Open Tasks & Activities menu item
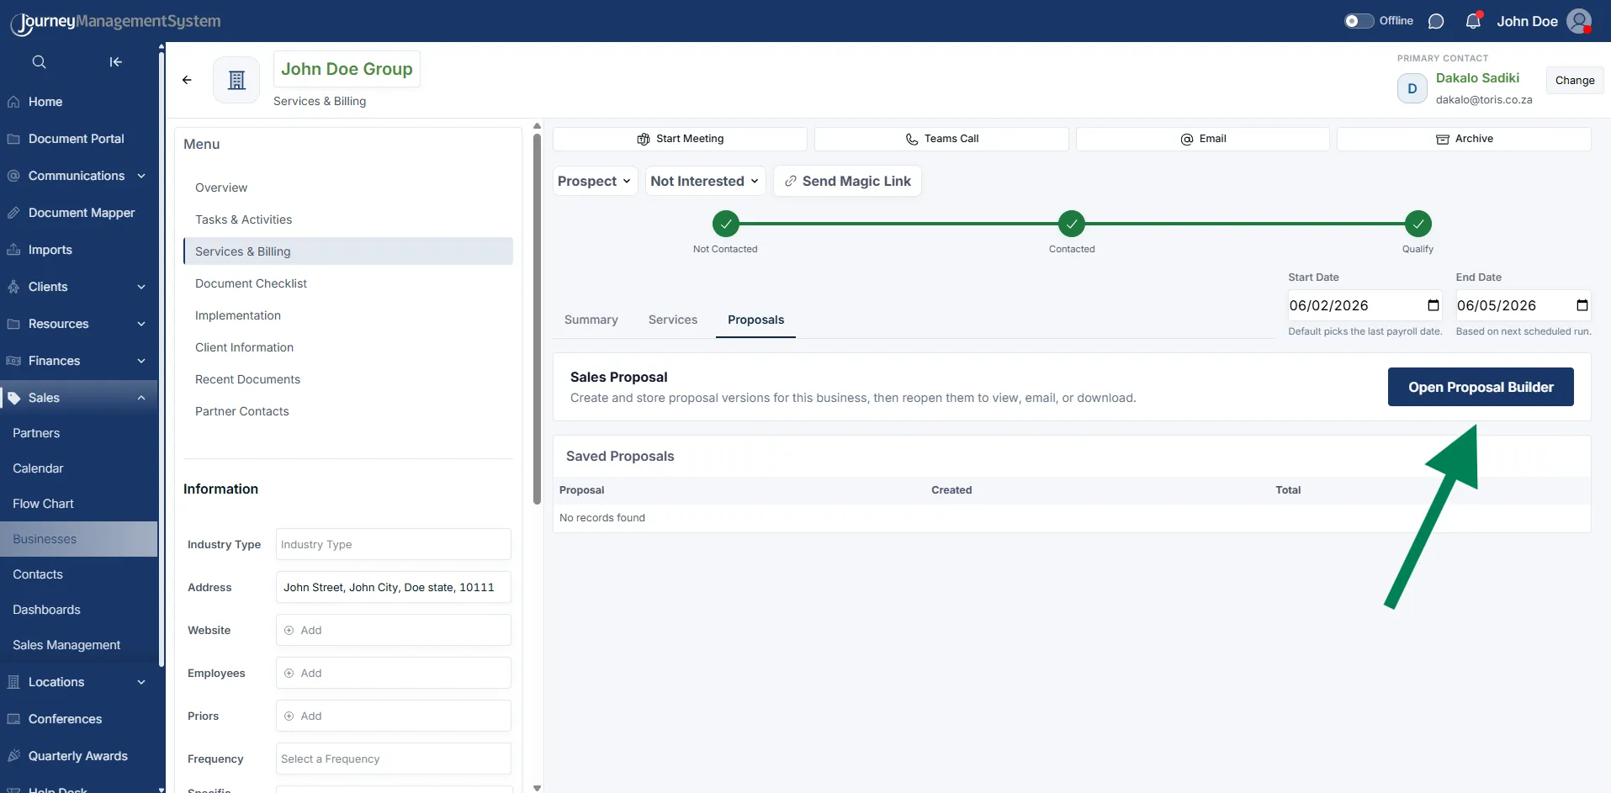The width and height of the screenshot is (1611, 793). pos(347,219)
